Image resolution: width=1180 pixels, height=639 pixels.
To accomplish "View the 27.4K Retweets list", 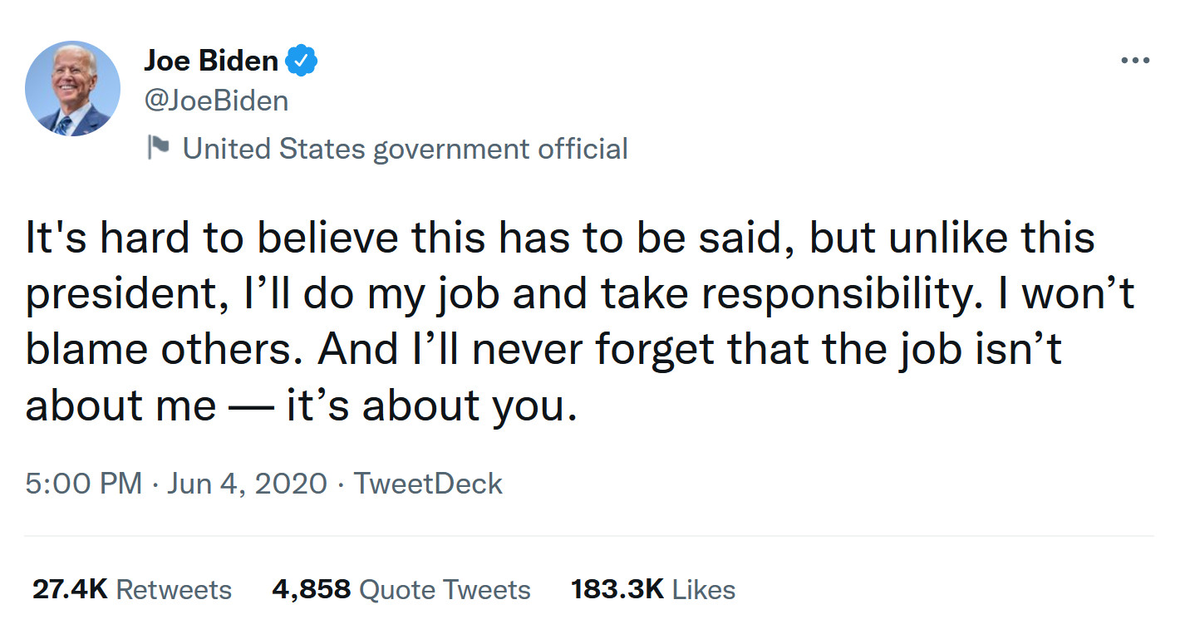I will [x=131, y=590].
